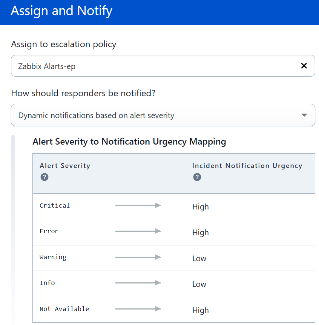Click the Alert Severity column header
The height and width of the screenshot is (325, 319).
pos(65,166)
